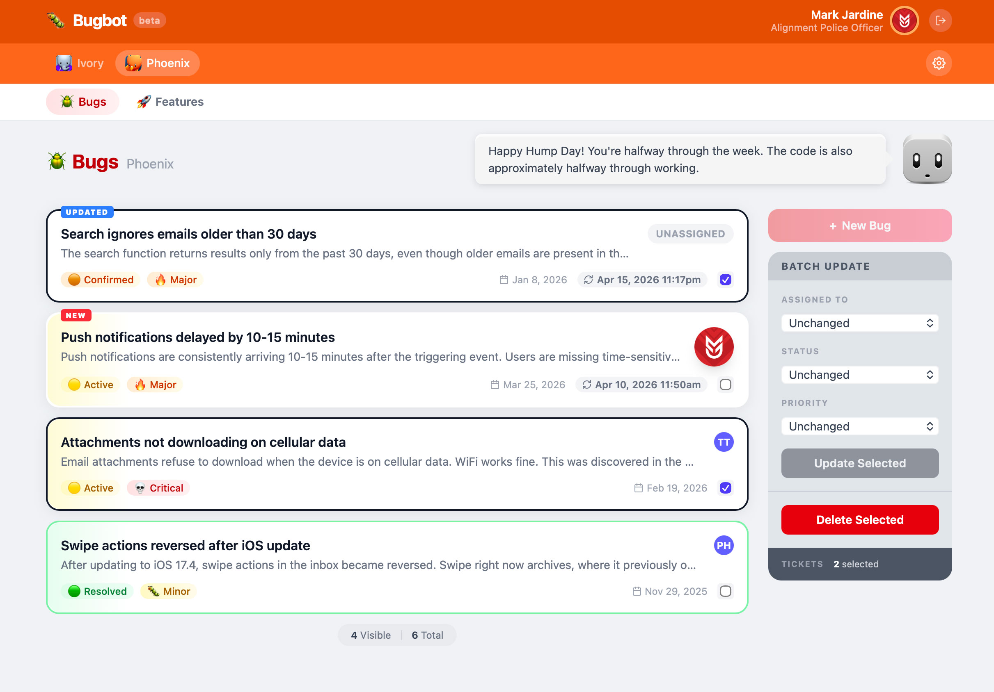Open the Attachments not downloading bug title
Viewport: 994px width, 692px height.
tap(203, 442)
